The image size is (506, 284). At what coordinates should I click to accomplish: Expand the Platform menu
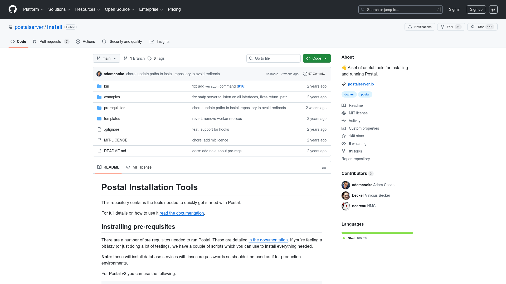coord(33,9)
